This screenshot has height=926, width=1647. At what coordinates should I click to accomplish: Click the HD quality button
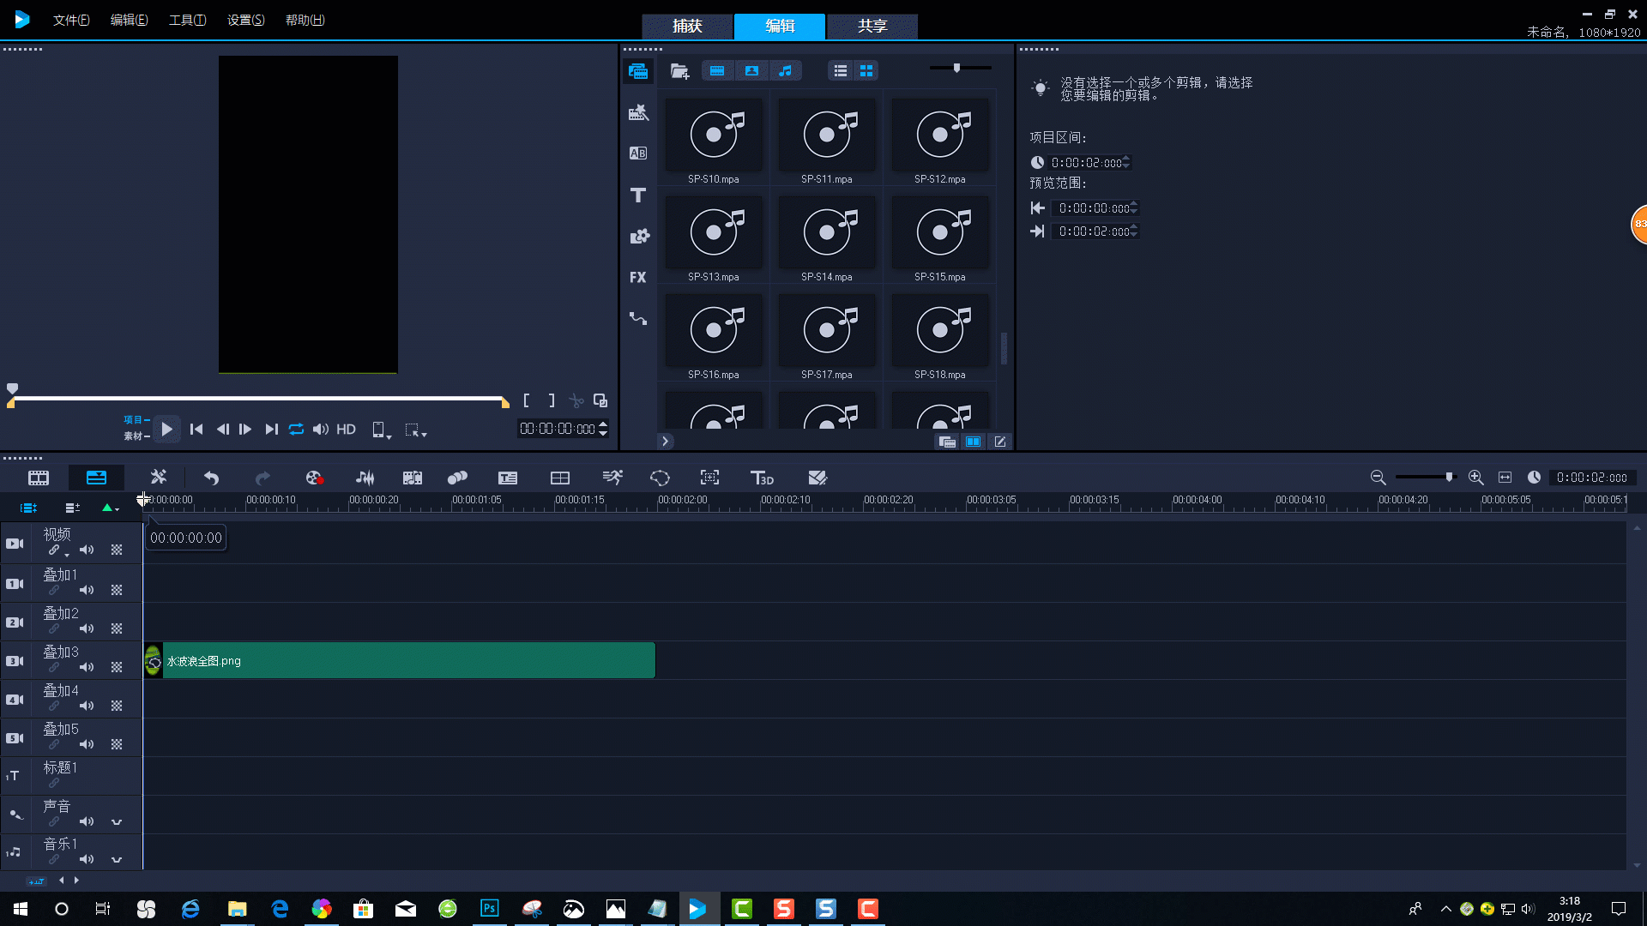point(347,430)
